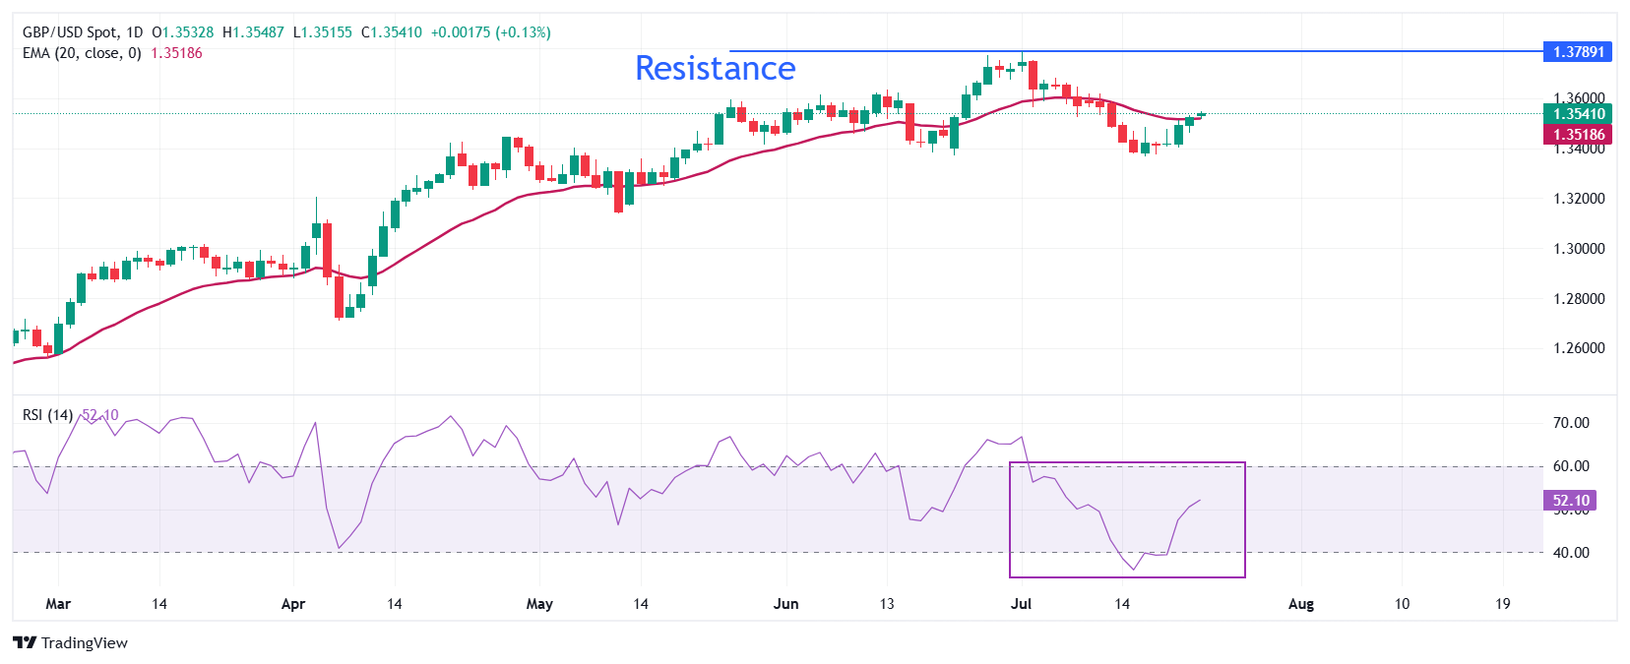
Task: Click the 70.00 RSI axis label
Action: 1570,423
